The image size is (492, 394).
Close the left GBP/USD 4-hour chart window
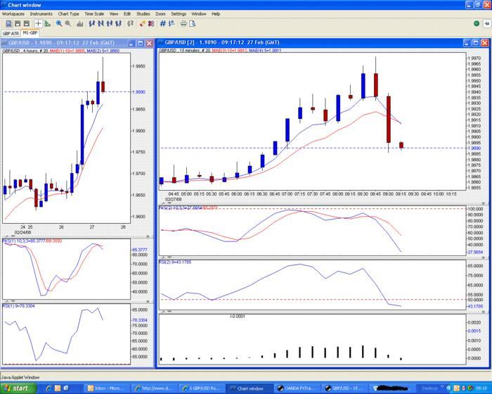[x=149, y=43]
